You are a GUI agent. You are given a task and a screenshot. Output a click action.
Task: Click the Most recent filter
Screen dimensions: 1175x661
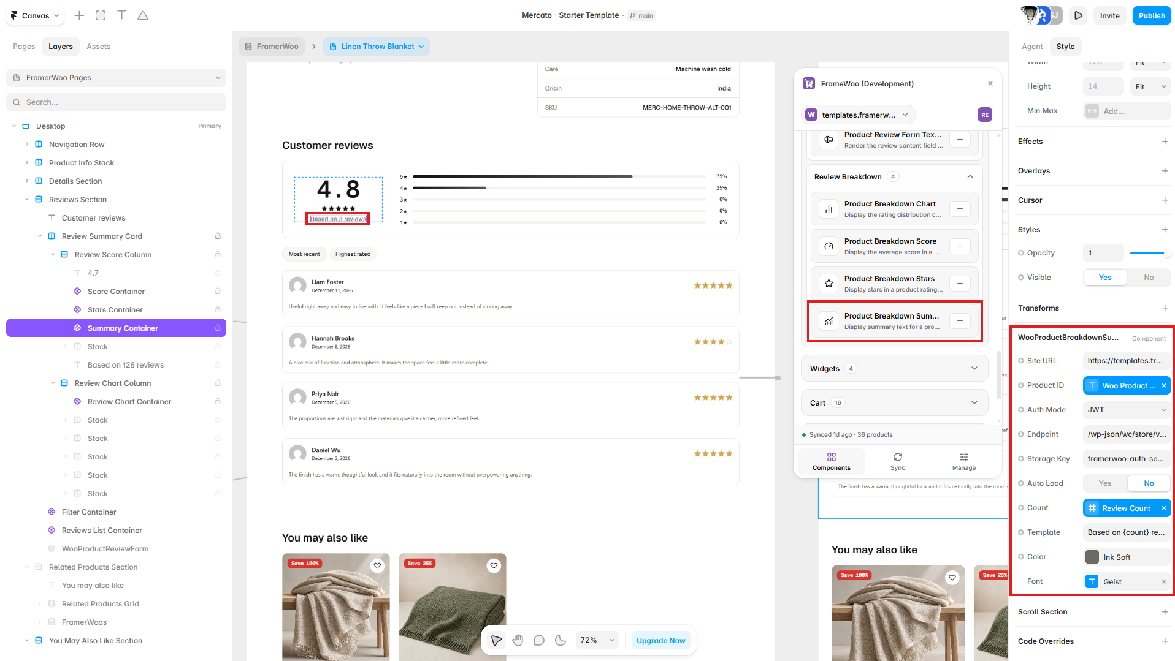click(304, 254)
